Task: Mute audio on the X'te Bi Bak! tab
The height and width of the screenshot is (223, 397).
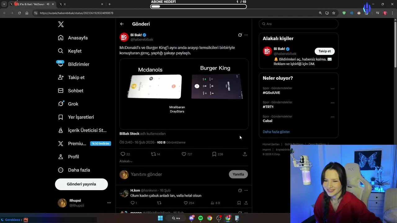Action: [48, 4]
